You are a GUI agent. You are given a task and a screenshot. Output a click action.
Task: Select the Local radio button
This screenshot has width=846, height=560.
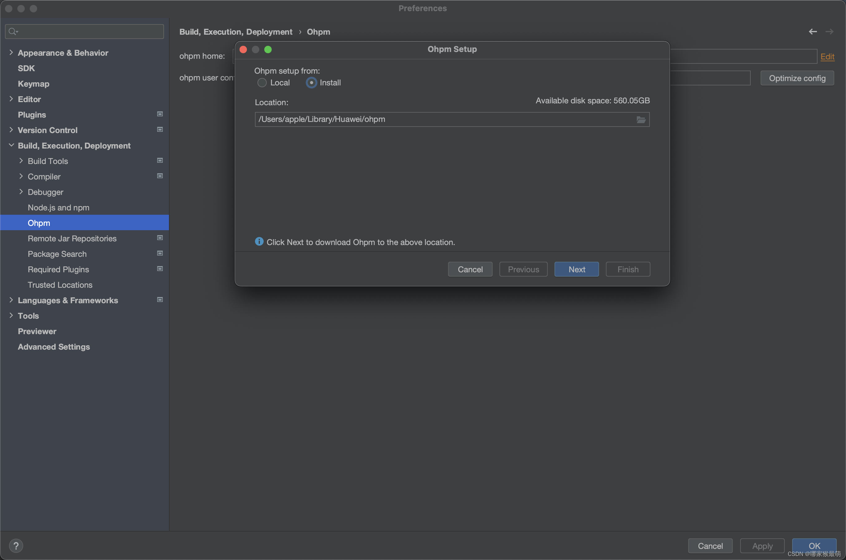262,83
